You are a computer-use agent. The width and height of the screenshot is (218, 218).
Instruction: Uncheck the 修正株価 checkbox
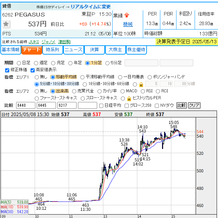[8, 70]
